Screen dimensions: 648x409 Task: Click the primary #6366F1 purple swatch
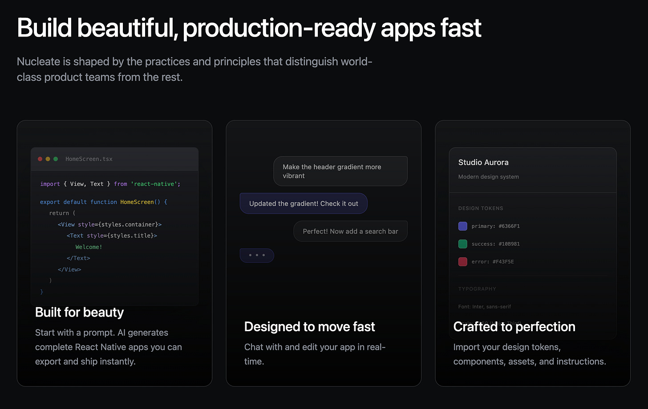(463, 226)
